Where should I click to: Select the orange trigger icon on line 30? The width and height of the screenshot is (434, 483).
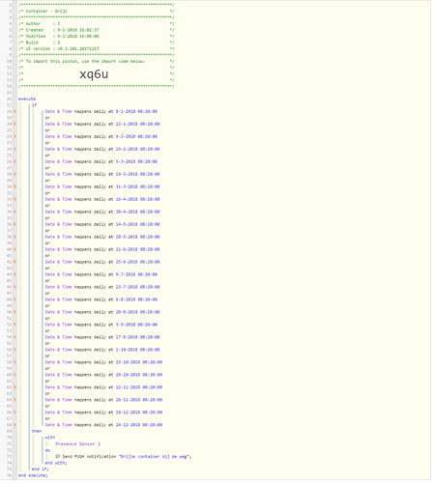tap(14, 186)
